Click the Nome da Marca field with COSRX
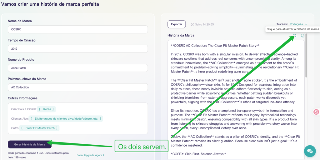320x160 pixels. pyautogui.click(x=77, y=29)
